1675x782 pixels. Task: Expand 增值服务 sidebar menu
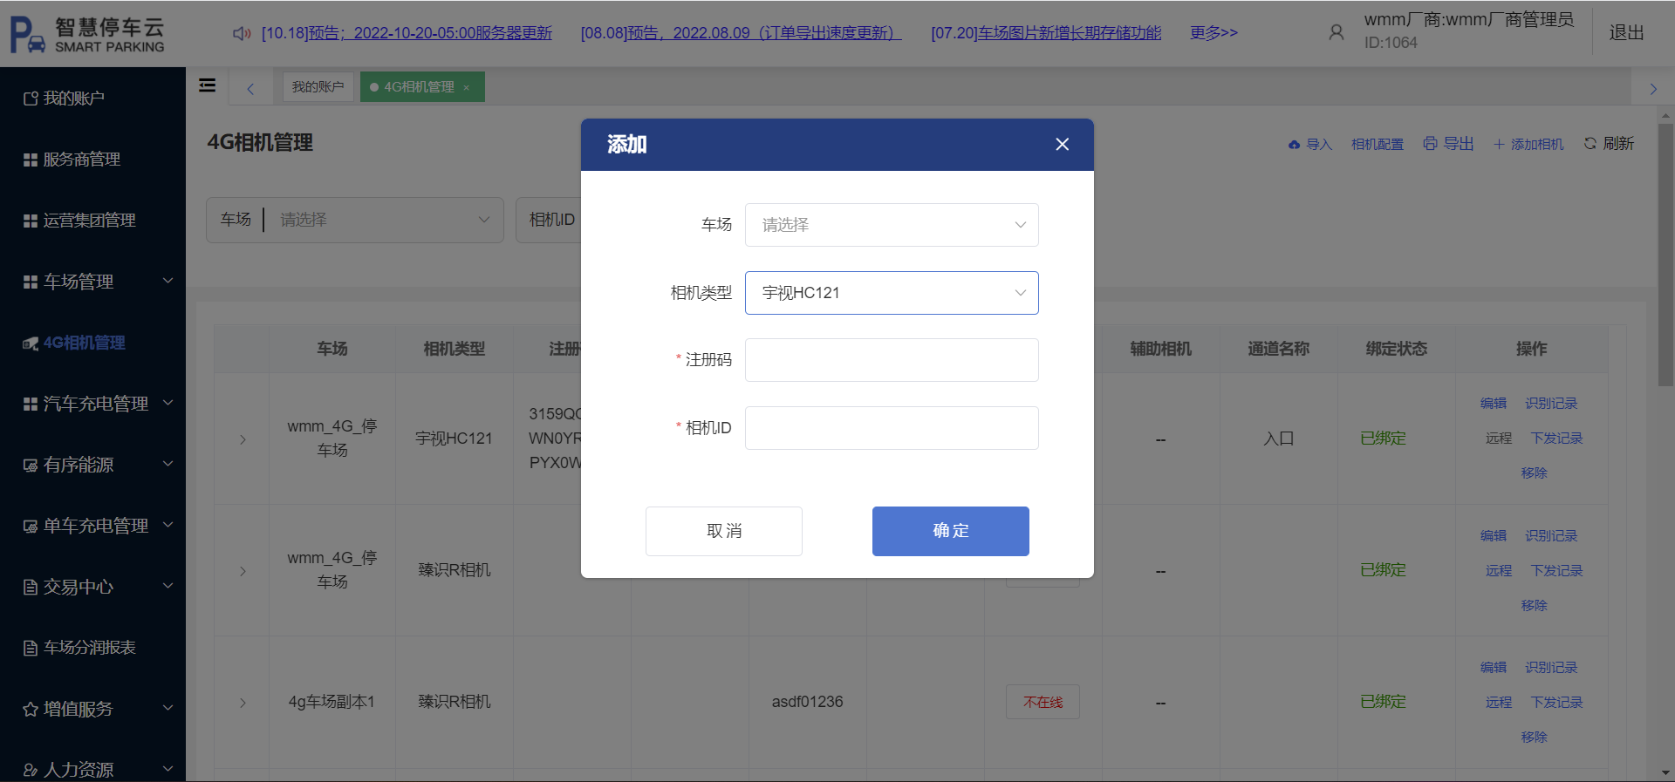[x=92, y=708]
